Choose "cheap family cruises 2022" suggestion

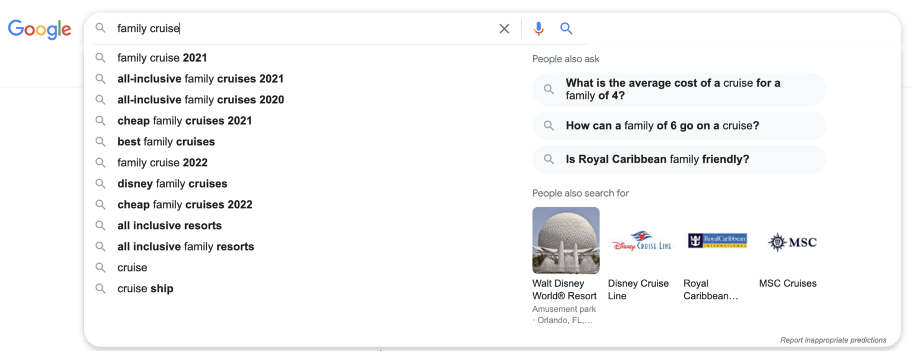click(185, 204)
